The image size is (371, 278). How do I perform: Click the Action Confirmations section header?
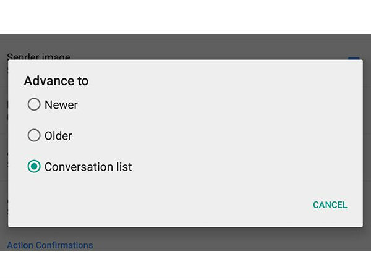tap(50, 245)
